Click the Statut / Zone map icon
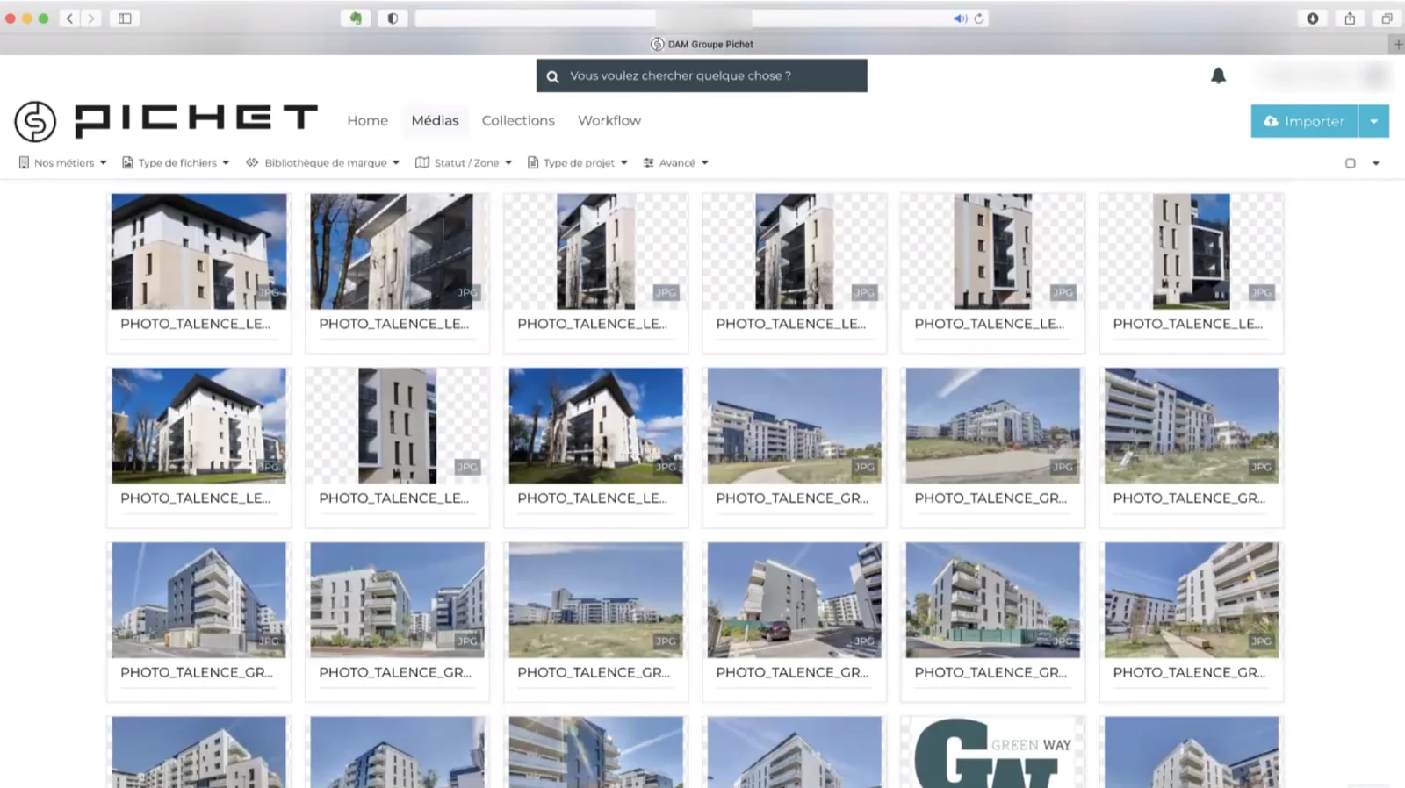 point(422,162)
